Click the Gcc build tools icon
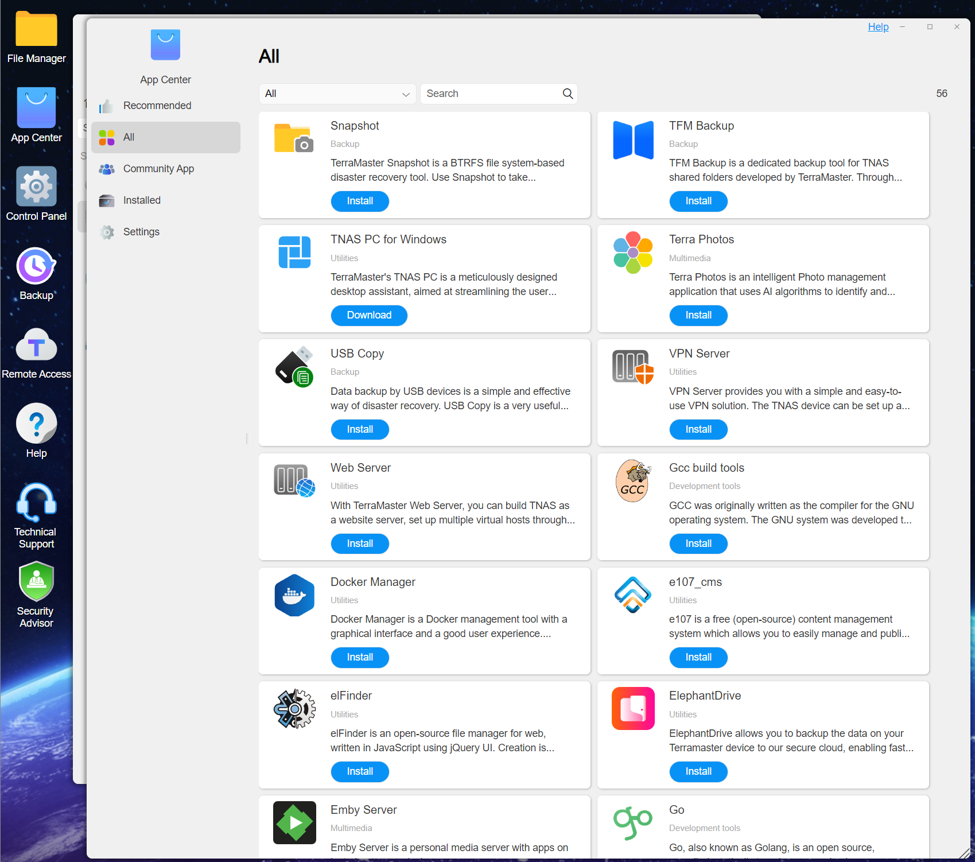This screenshot has height=862, width=975. 633,480
